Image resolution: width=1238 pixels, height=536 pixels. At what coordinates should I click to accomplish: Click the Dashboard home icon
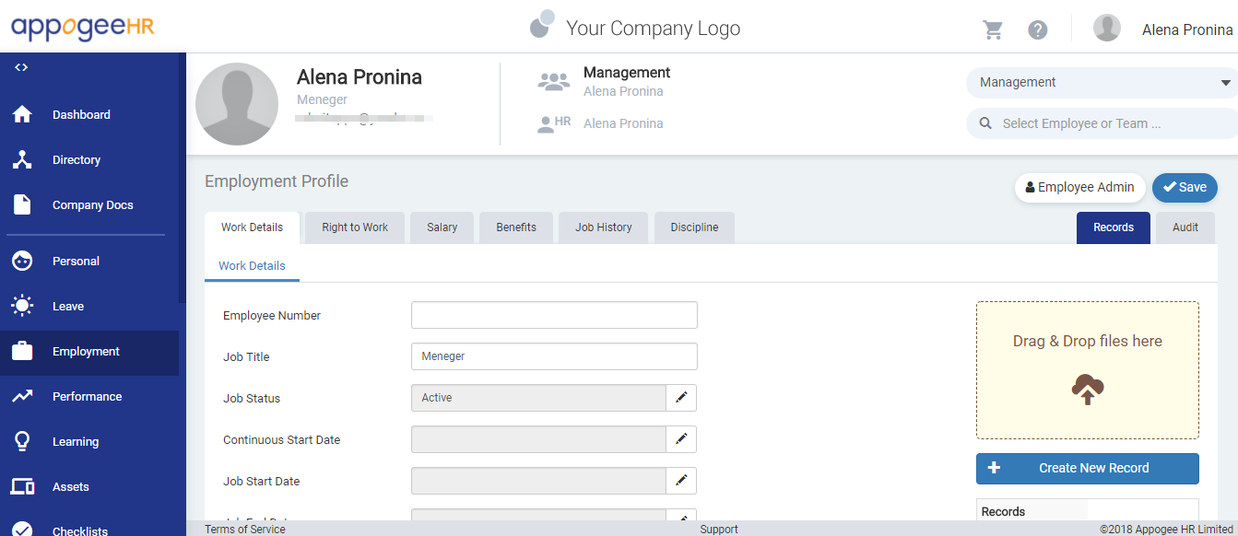click(22, 114)
